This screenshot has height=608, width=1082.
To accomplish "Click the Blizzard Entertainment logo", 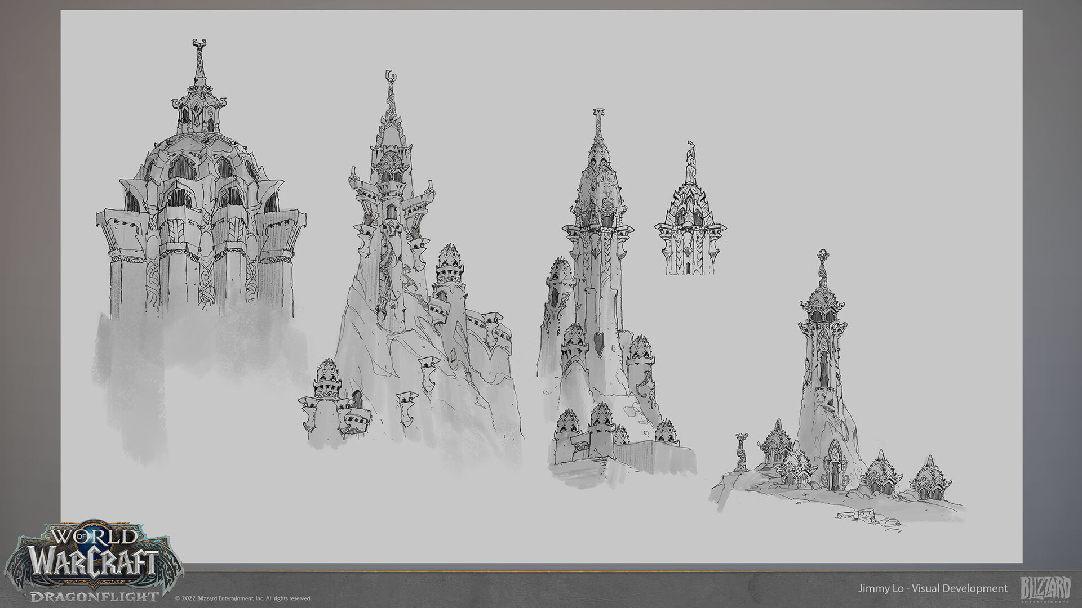I will pos(1045,589).
